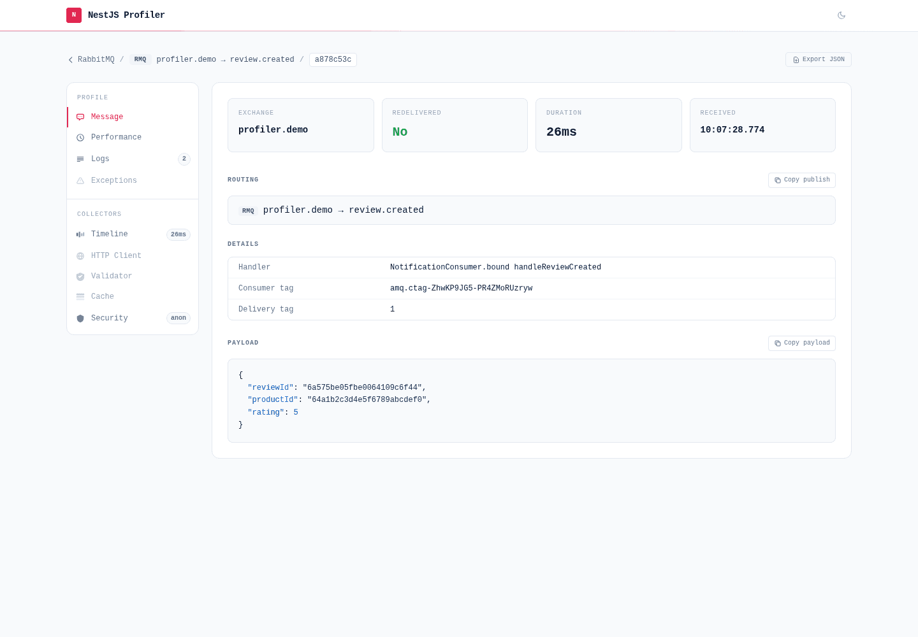Open the Timeline collector

pyautogui.click(x=133, y=234)
